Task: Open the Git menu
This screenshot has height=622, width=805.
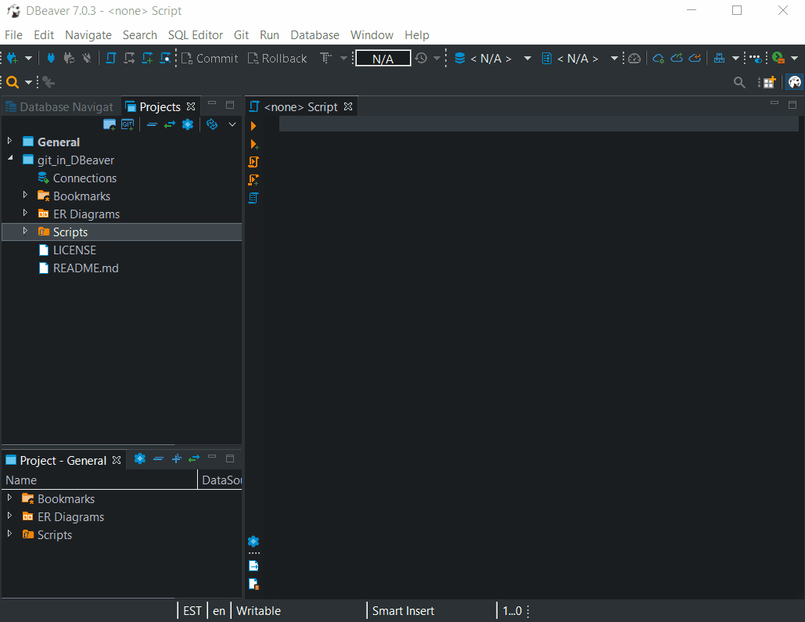Action: 241,35
